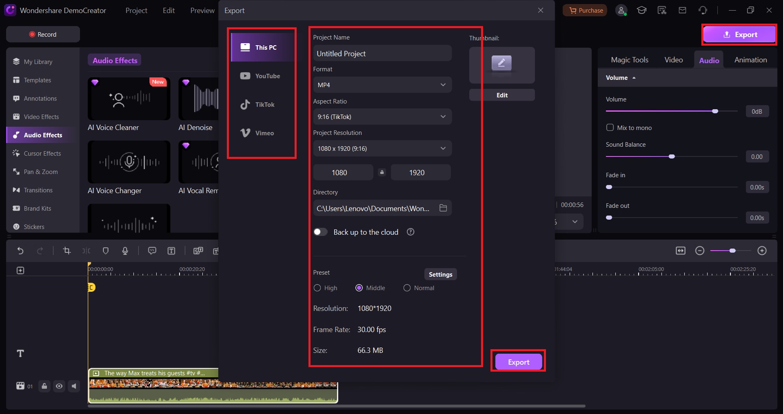This screenshot has height=414, width=783.
Task: Open the support headset icon
Action: coord(703,10)
